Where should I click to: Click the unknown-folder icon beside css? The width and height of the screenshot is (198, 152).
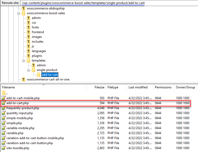click(28, 23)
